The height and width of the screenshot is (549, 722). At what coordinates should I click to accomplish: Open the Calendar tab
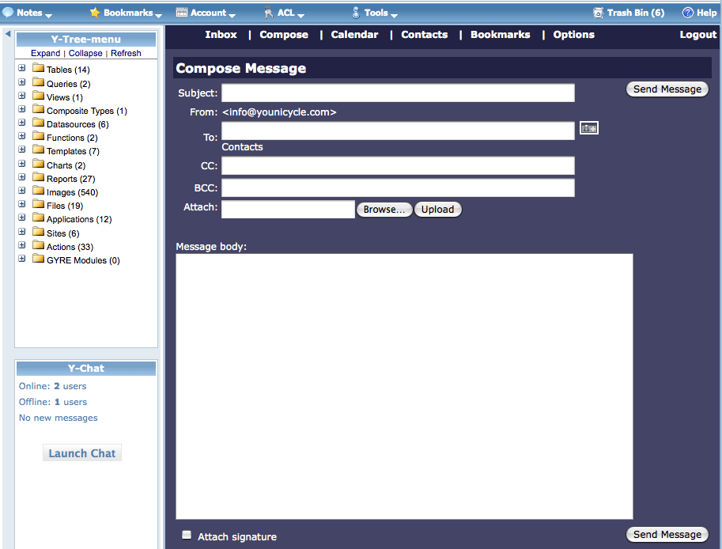pyautogui.click(x=354, y=35)
